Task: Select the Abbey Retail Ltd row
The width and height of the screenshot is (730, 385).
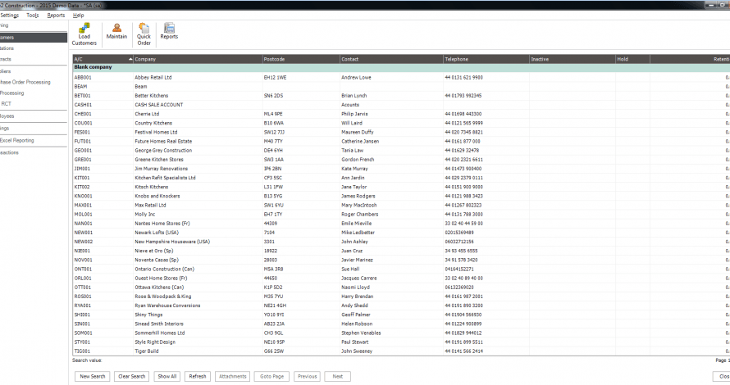Action: point(401,78)
